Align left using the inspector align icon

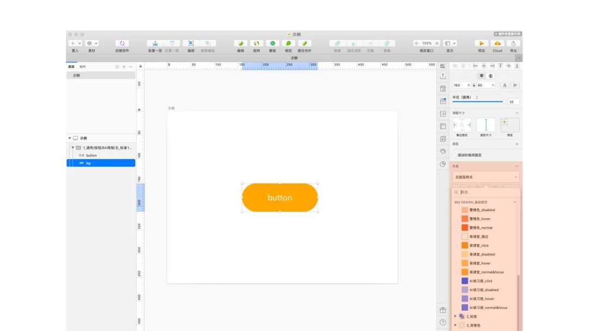[x=476, y=66]
